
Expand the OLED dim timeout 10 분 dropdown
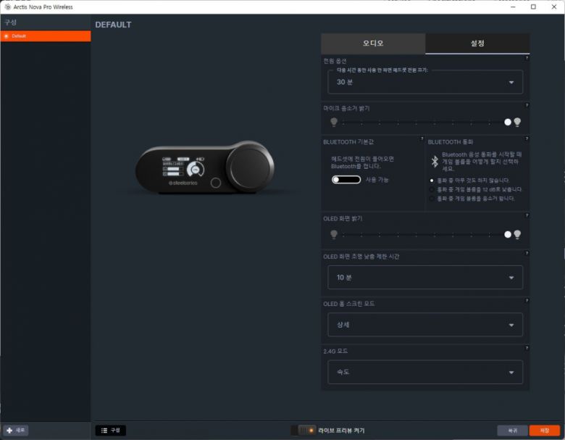(x=425, y=278)
